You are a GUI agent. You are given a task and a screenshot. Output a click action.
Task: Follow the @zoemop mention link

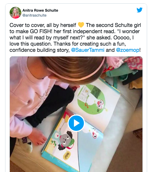128,50
